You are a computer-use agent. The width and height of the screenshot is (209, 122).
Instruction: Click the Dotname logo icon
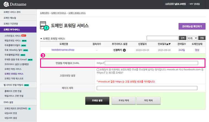(x=5, y=5)
